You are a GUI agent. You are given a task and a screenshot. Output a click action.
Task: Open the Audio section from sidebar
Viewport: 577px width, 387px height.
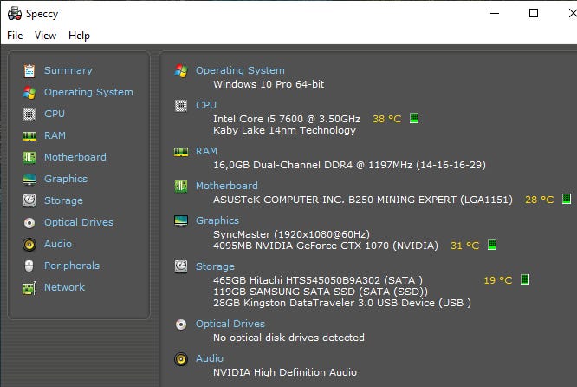58,244
